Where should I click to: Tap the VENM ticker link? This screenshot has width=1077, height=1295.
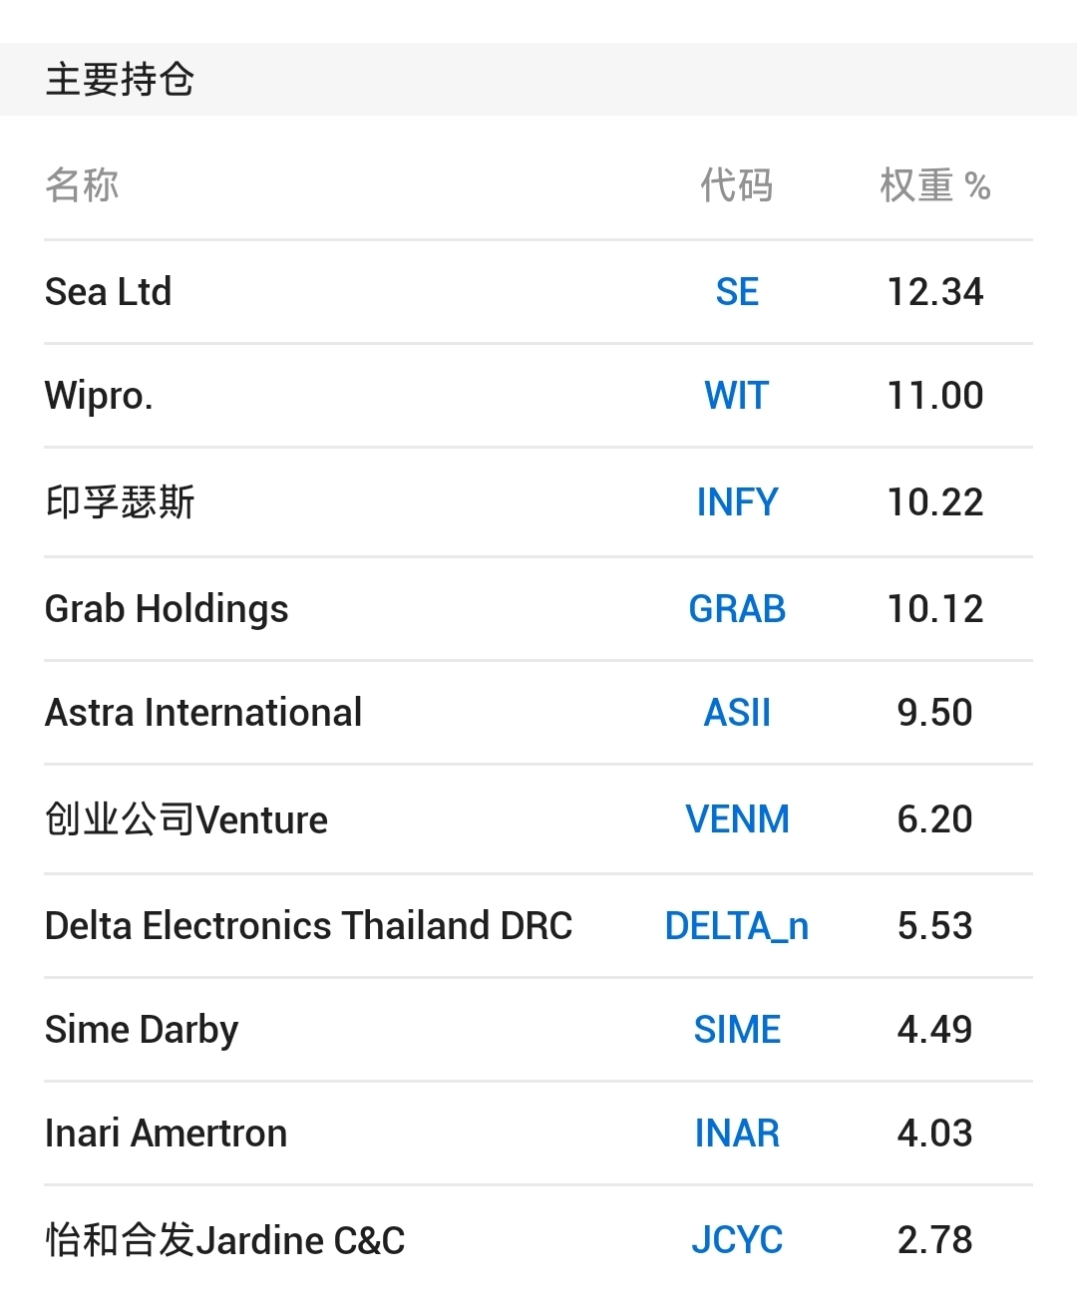737,819
